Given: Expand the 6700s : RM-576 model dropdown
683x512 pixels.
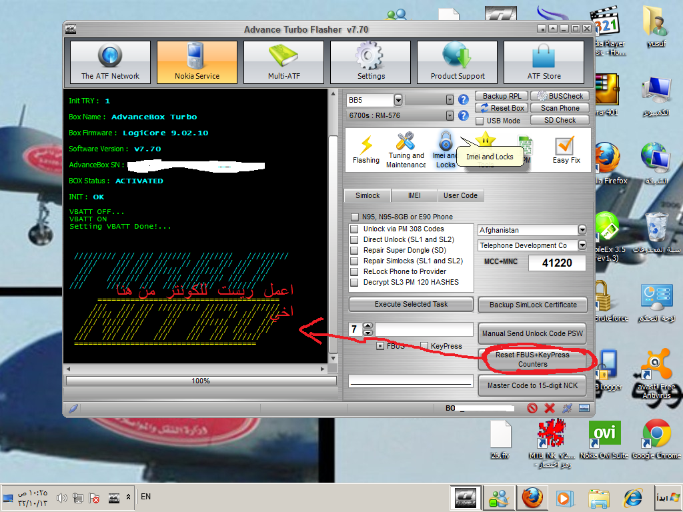Looking at the screenshot, I should point(450,115).
